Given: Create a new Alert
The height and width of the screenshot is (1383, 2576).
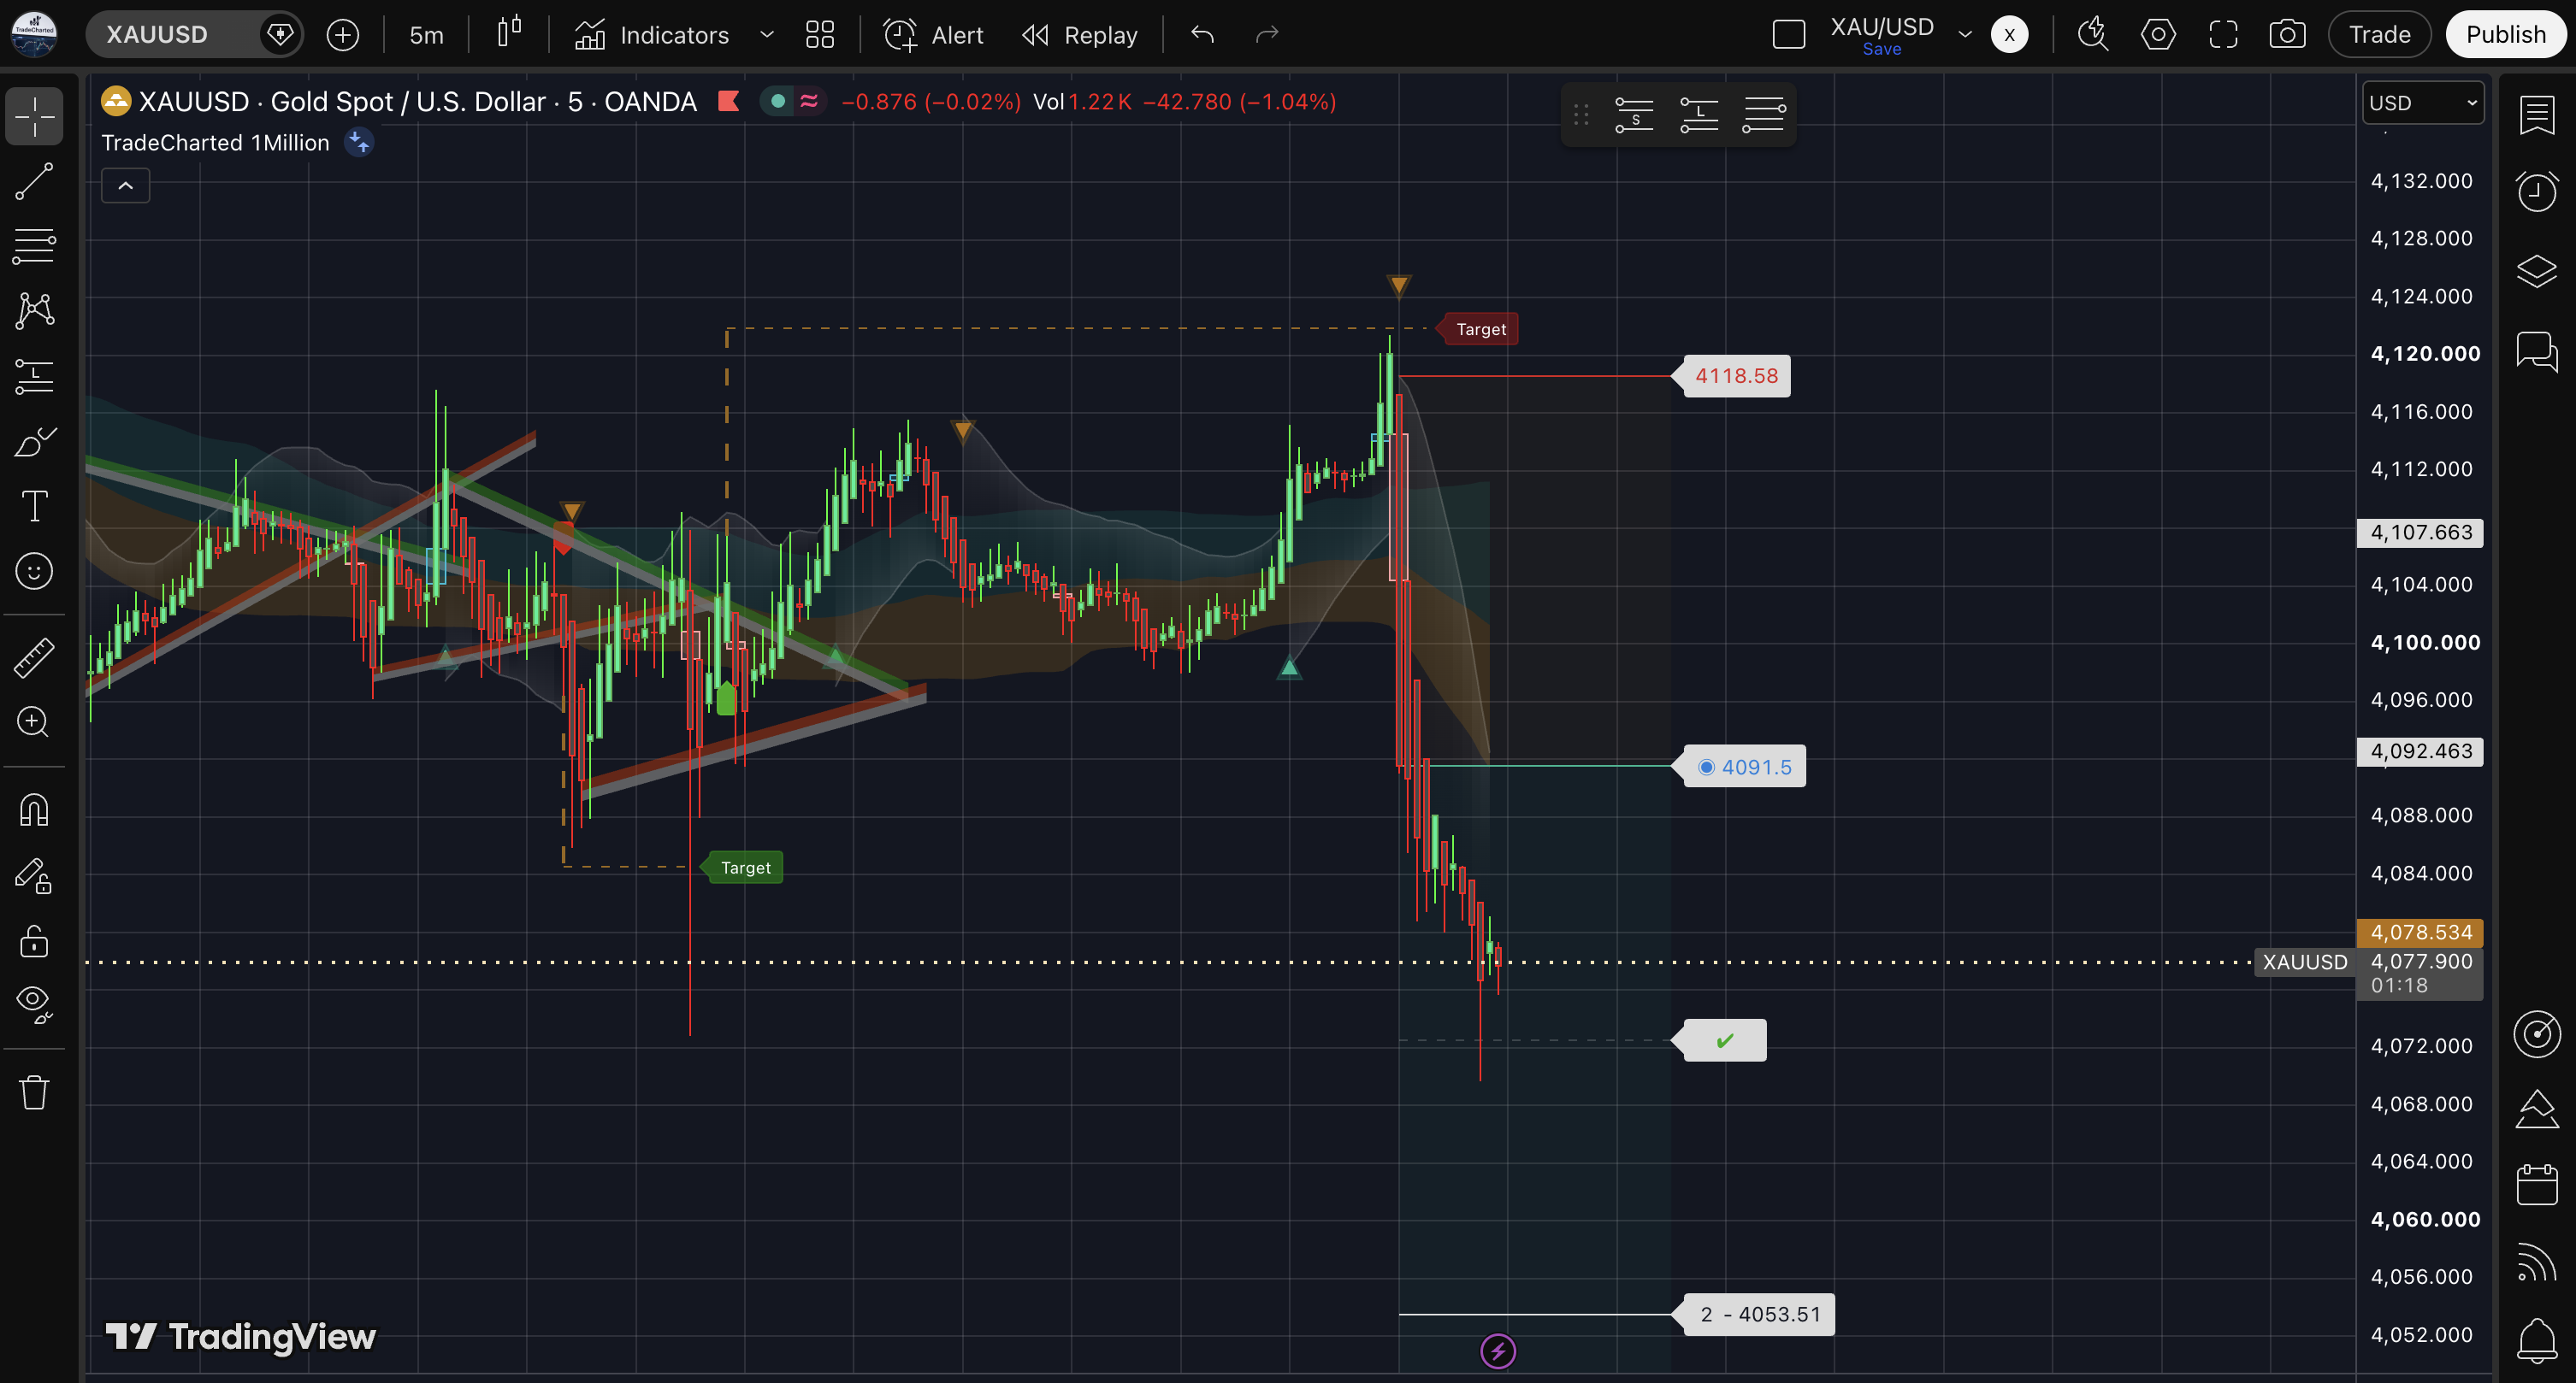Looking at the screenshot, I should pos(934,35).
